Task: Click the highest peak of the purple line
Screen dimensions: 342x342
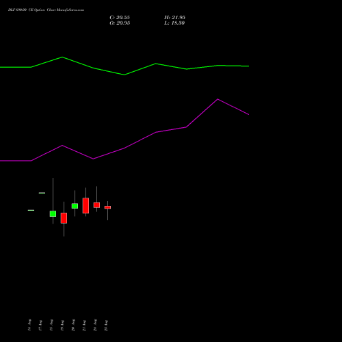Action: click(218, 99)
